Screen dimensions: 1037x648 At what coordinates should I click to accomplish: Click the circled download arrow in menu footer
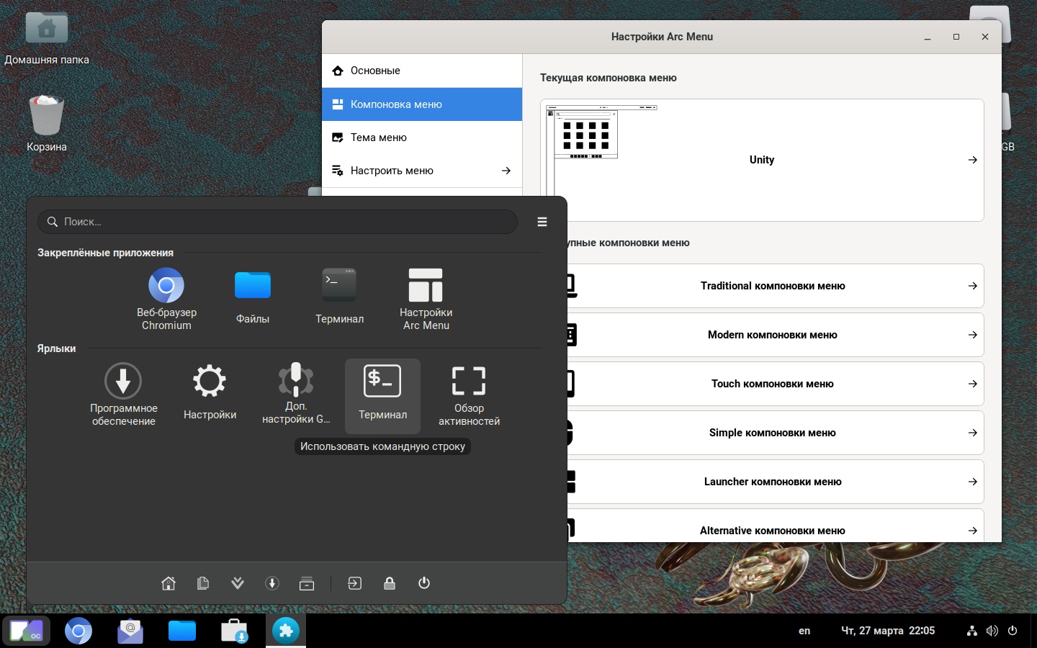coord(272,583)
